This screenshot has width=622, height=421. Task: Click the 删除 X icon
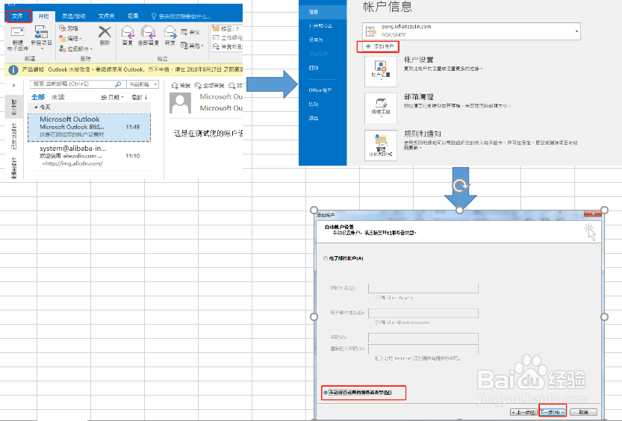tap(105, 31)
